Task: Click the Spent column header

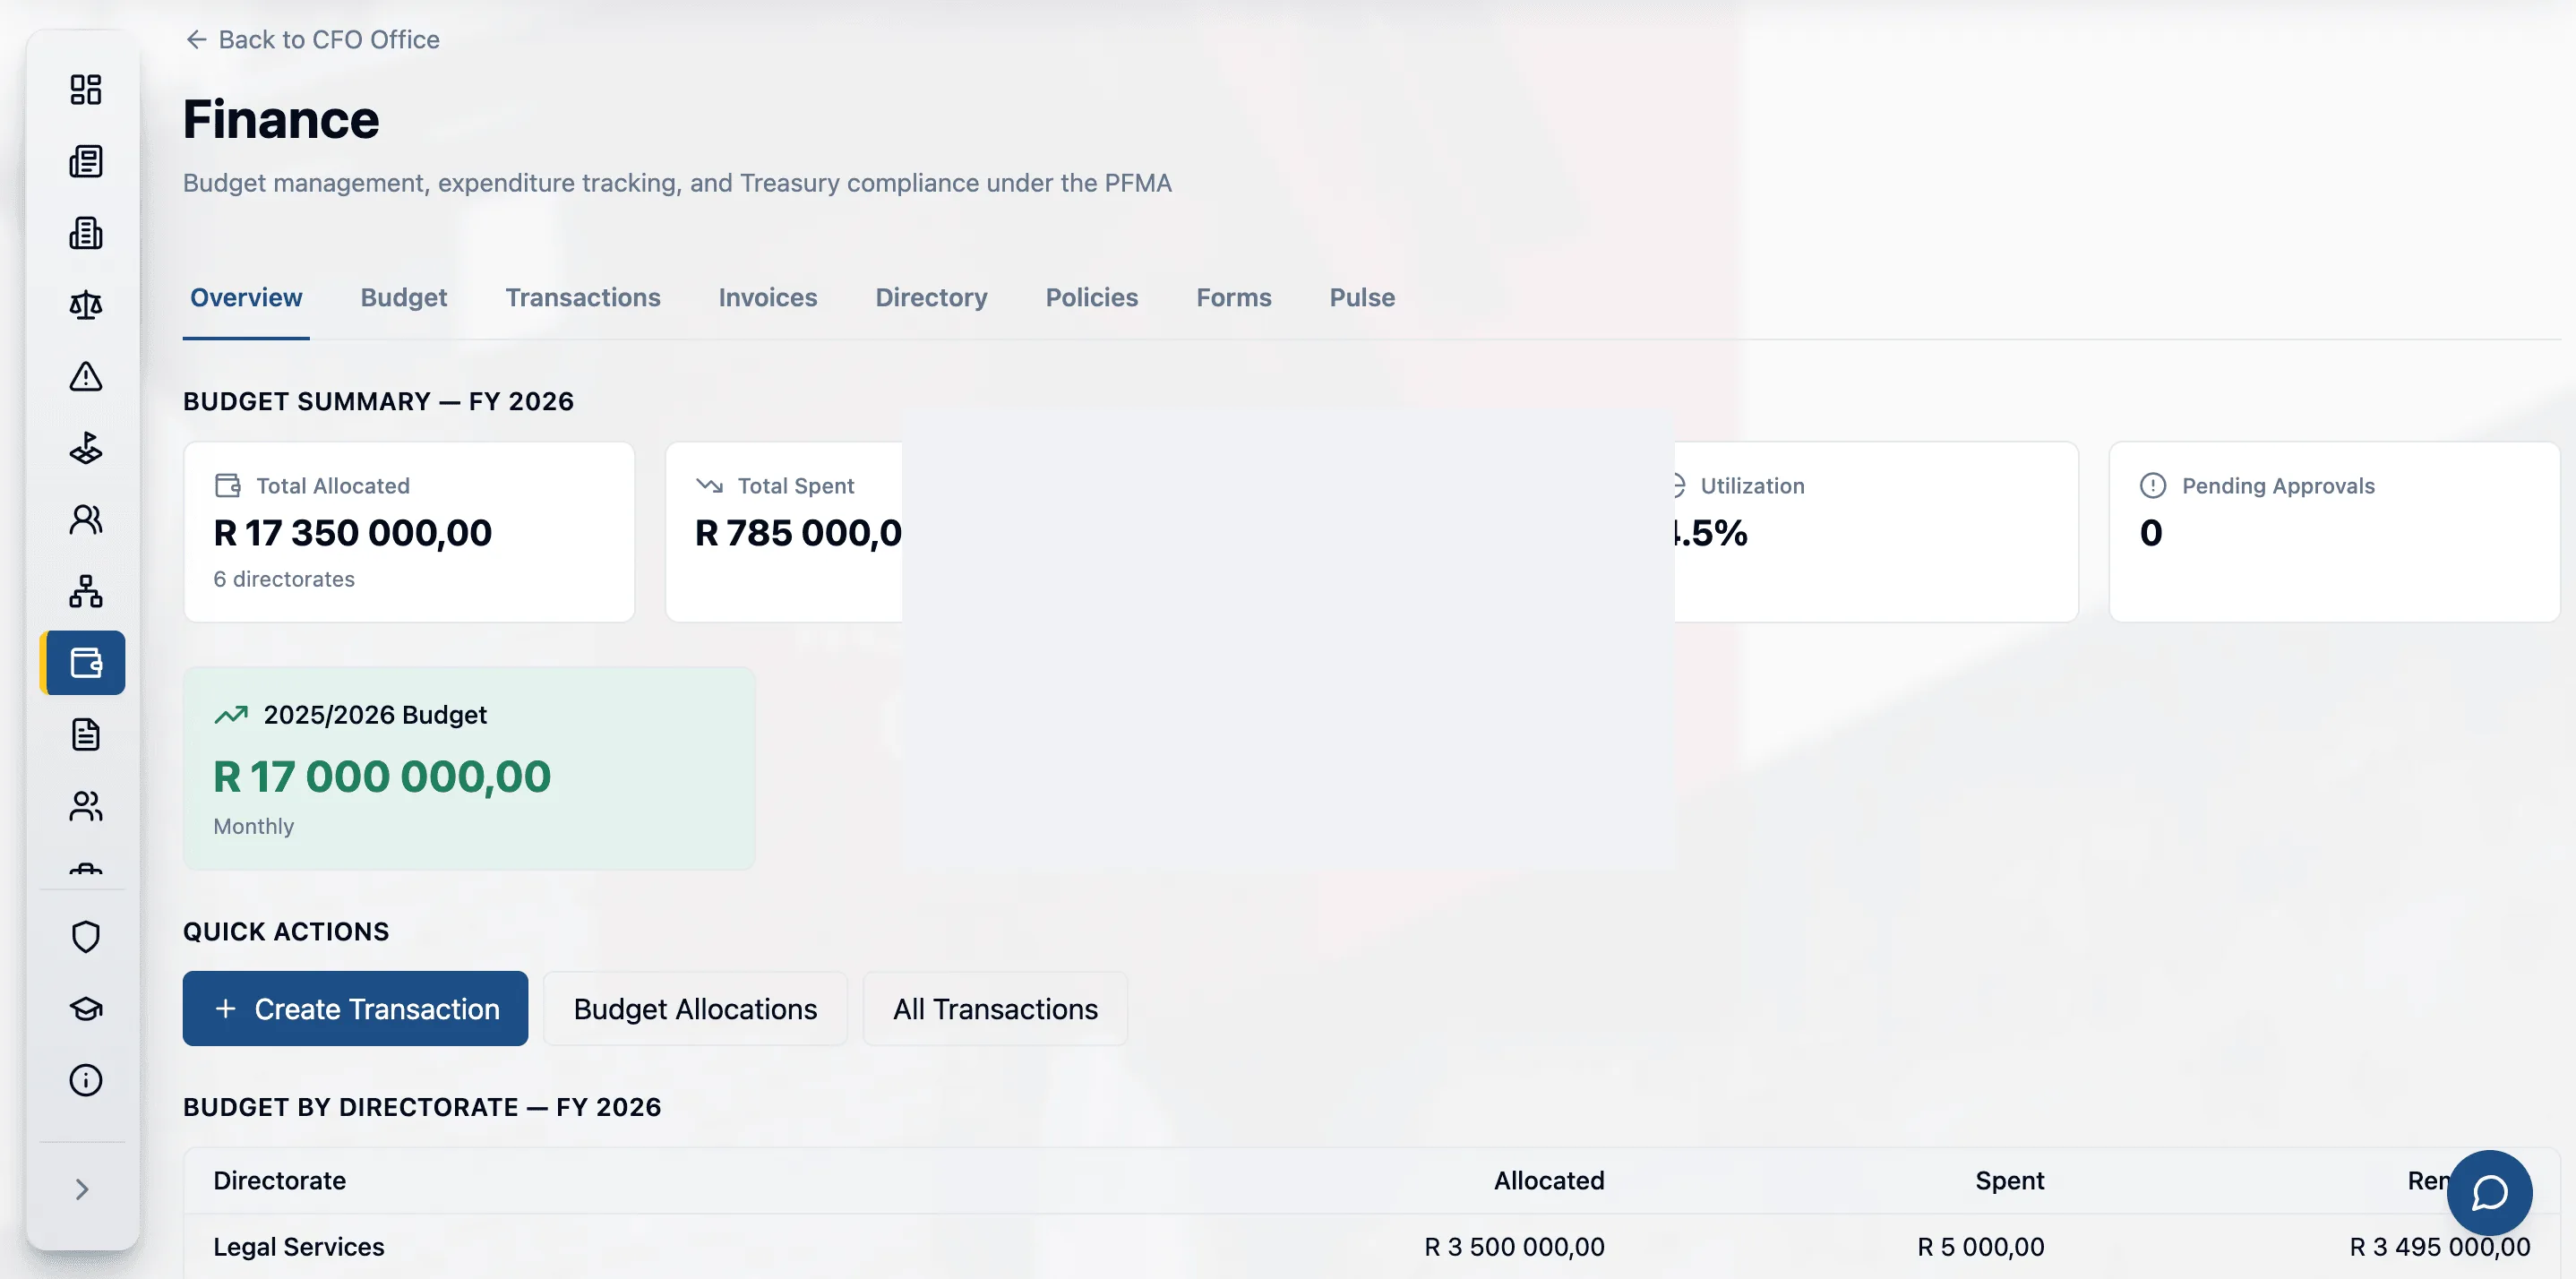Action: pos(2010,1181)
